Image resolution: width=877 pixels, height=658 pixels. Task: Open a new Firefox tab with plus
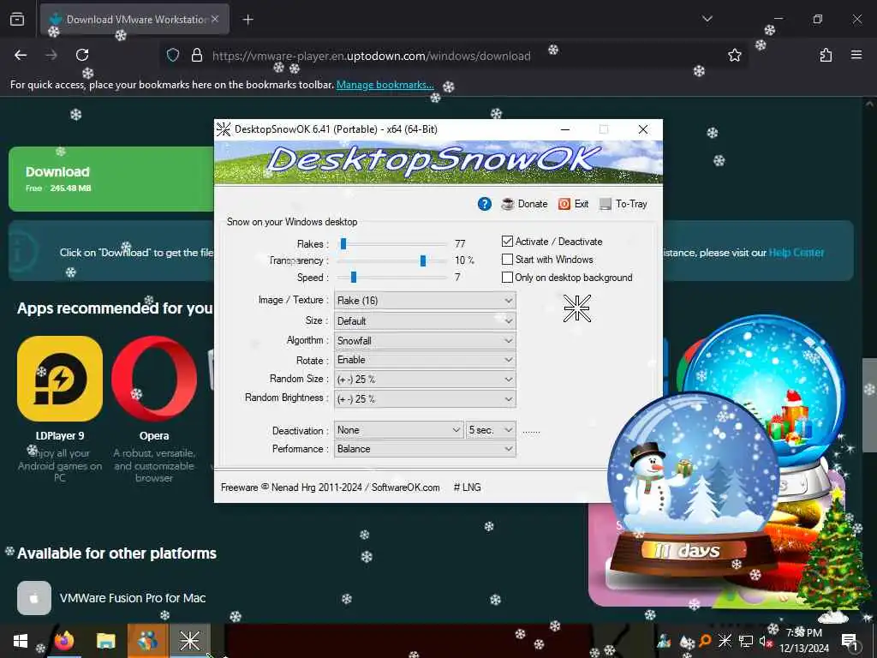(x=248, y=20)
